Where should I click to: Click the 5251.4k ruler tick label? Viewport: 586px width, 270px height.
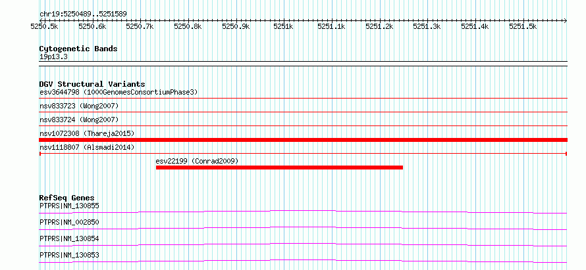point(475,26)
